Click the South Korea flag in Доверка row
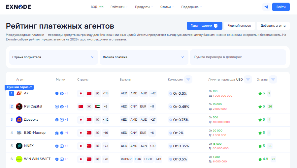This screenshot has height=168, width=297. tap(97, 120)
